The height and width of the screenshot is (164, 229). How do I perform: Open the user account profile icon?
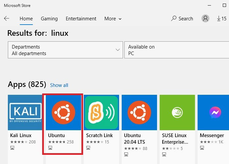[205, 18]
